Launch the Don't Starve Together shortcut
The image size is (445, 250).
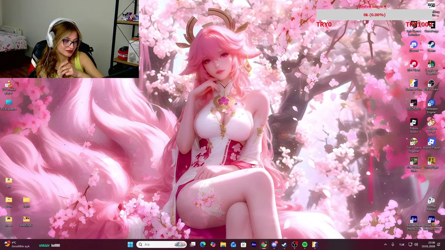tap(414, 145)
